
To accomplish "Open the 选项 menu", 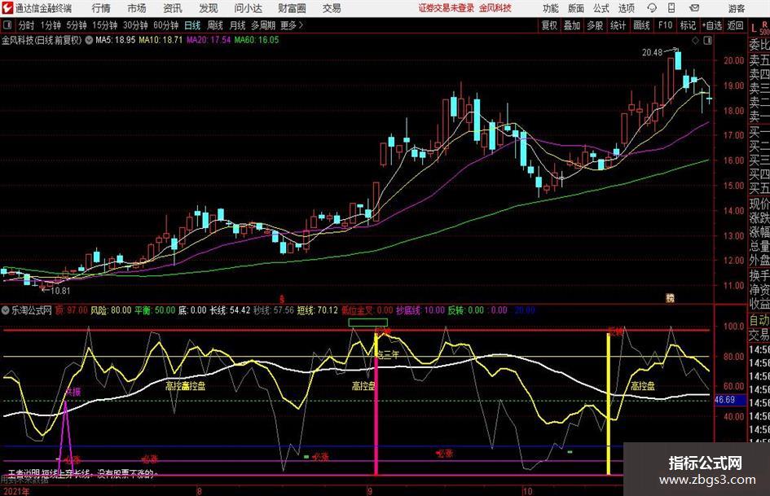I will coord(626,8).
